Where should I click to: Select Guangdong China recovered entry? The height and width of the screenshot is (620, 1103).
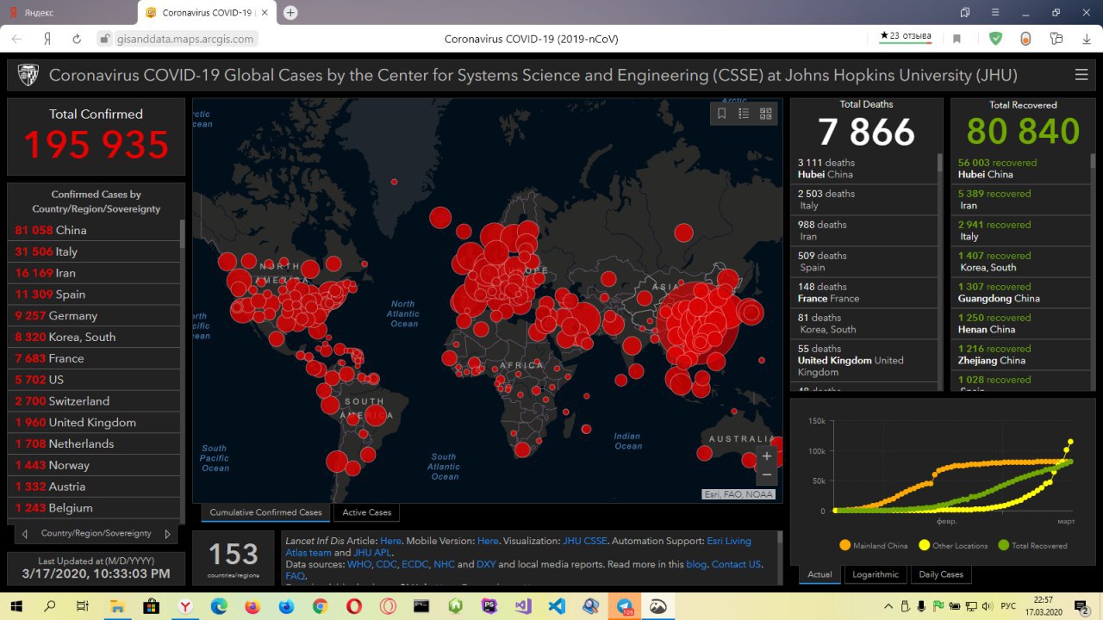click(1020, 293)
